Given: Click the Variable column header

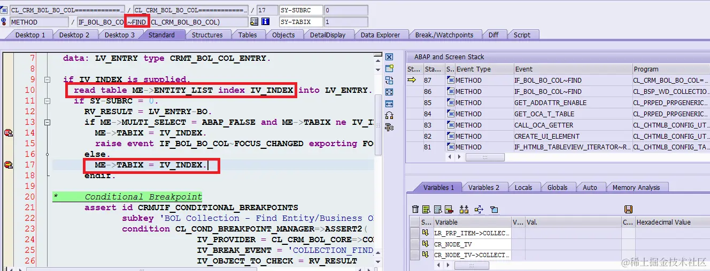Looking at the screenshot, I should point(472,222).
